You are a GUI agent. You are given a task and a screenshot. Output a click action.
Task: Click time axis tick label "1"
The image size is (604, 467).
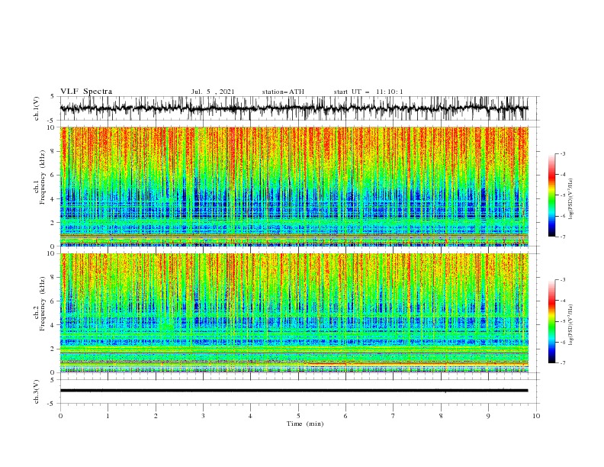pos(108,416)
